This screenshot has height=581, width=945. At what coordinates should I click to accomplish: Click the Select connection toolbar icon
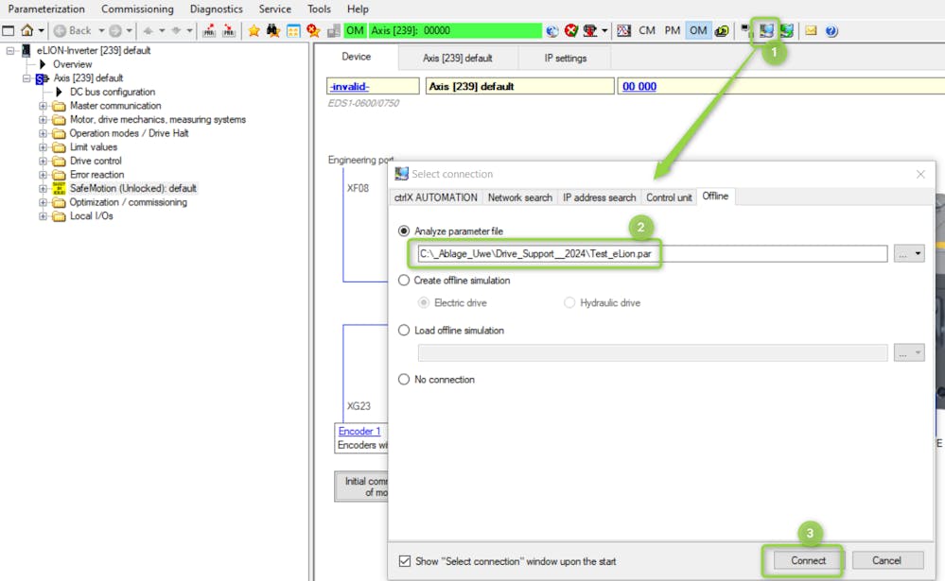tap(766, 30)
